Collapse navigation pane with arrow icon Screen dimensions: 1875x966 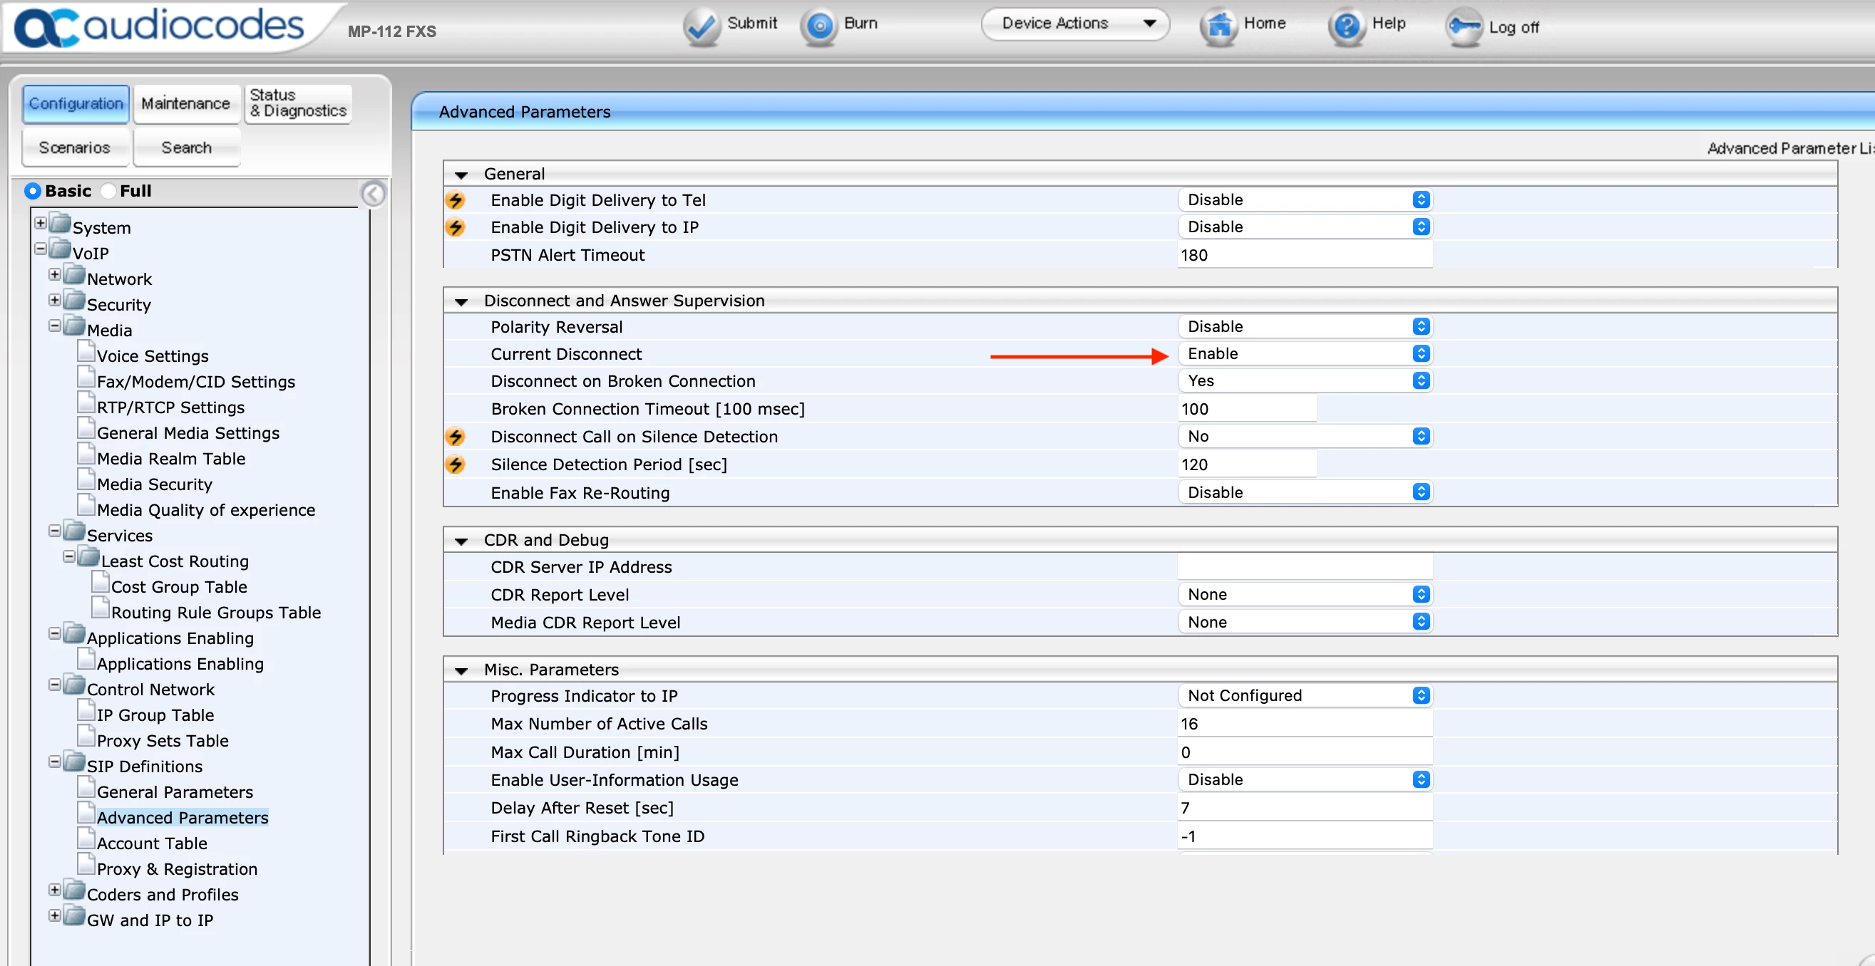coord(374,194)
